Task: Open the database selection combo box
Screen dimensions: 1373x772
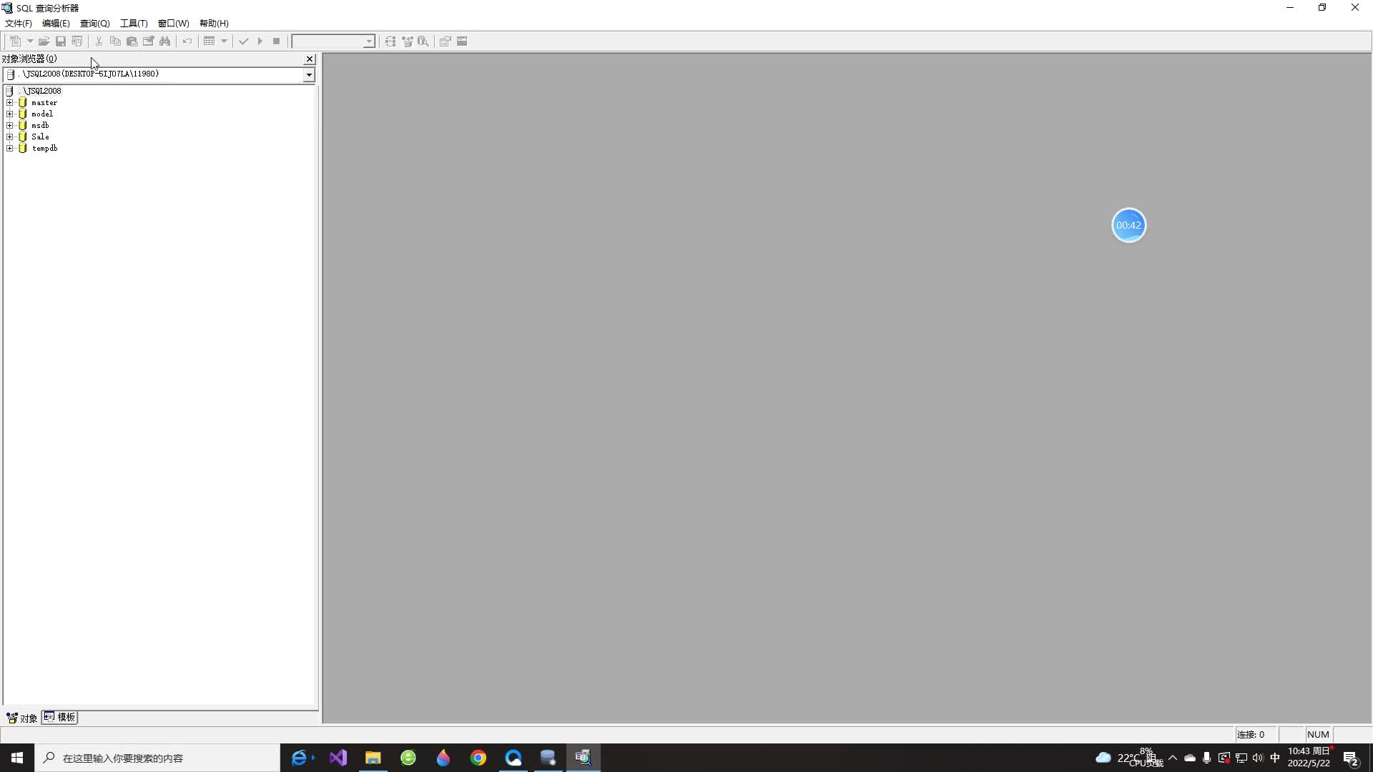Action: [333, 41]
